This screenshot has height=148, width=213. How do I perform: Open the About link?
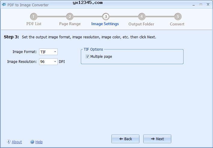17,142
